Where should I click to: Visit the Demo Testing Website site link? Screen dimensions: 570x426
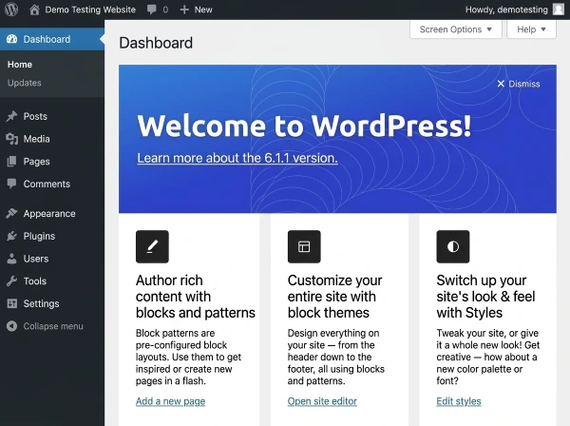(x=90, y=10)
